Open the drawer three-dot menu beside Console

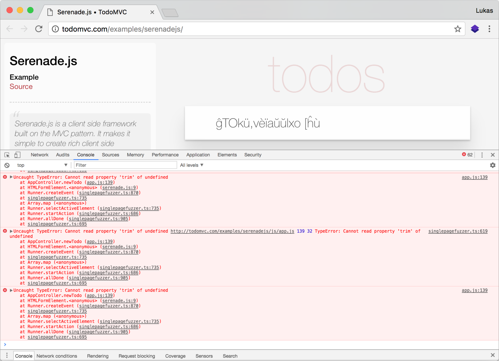[7, 355]
